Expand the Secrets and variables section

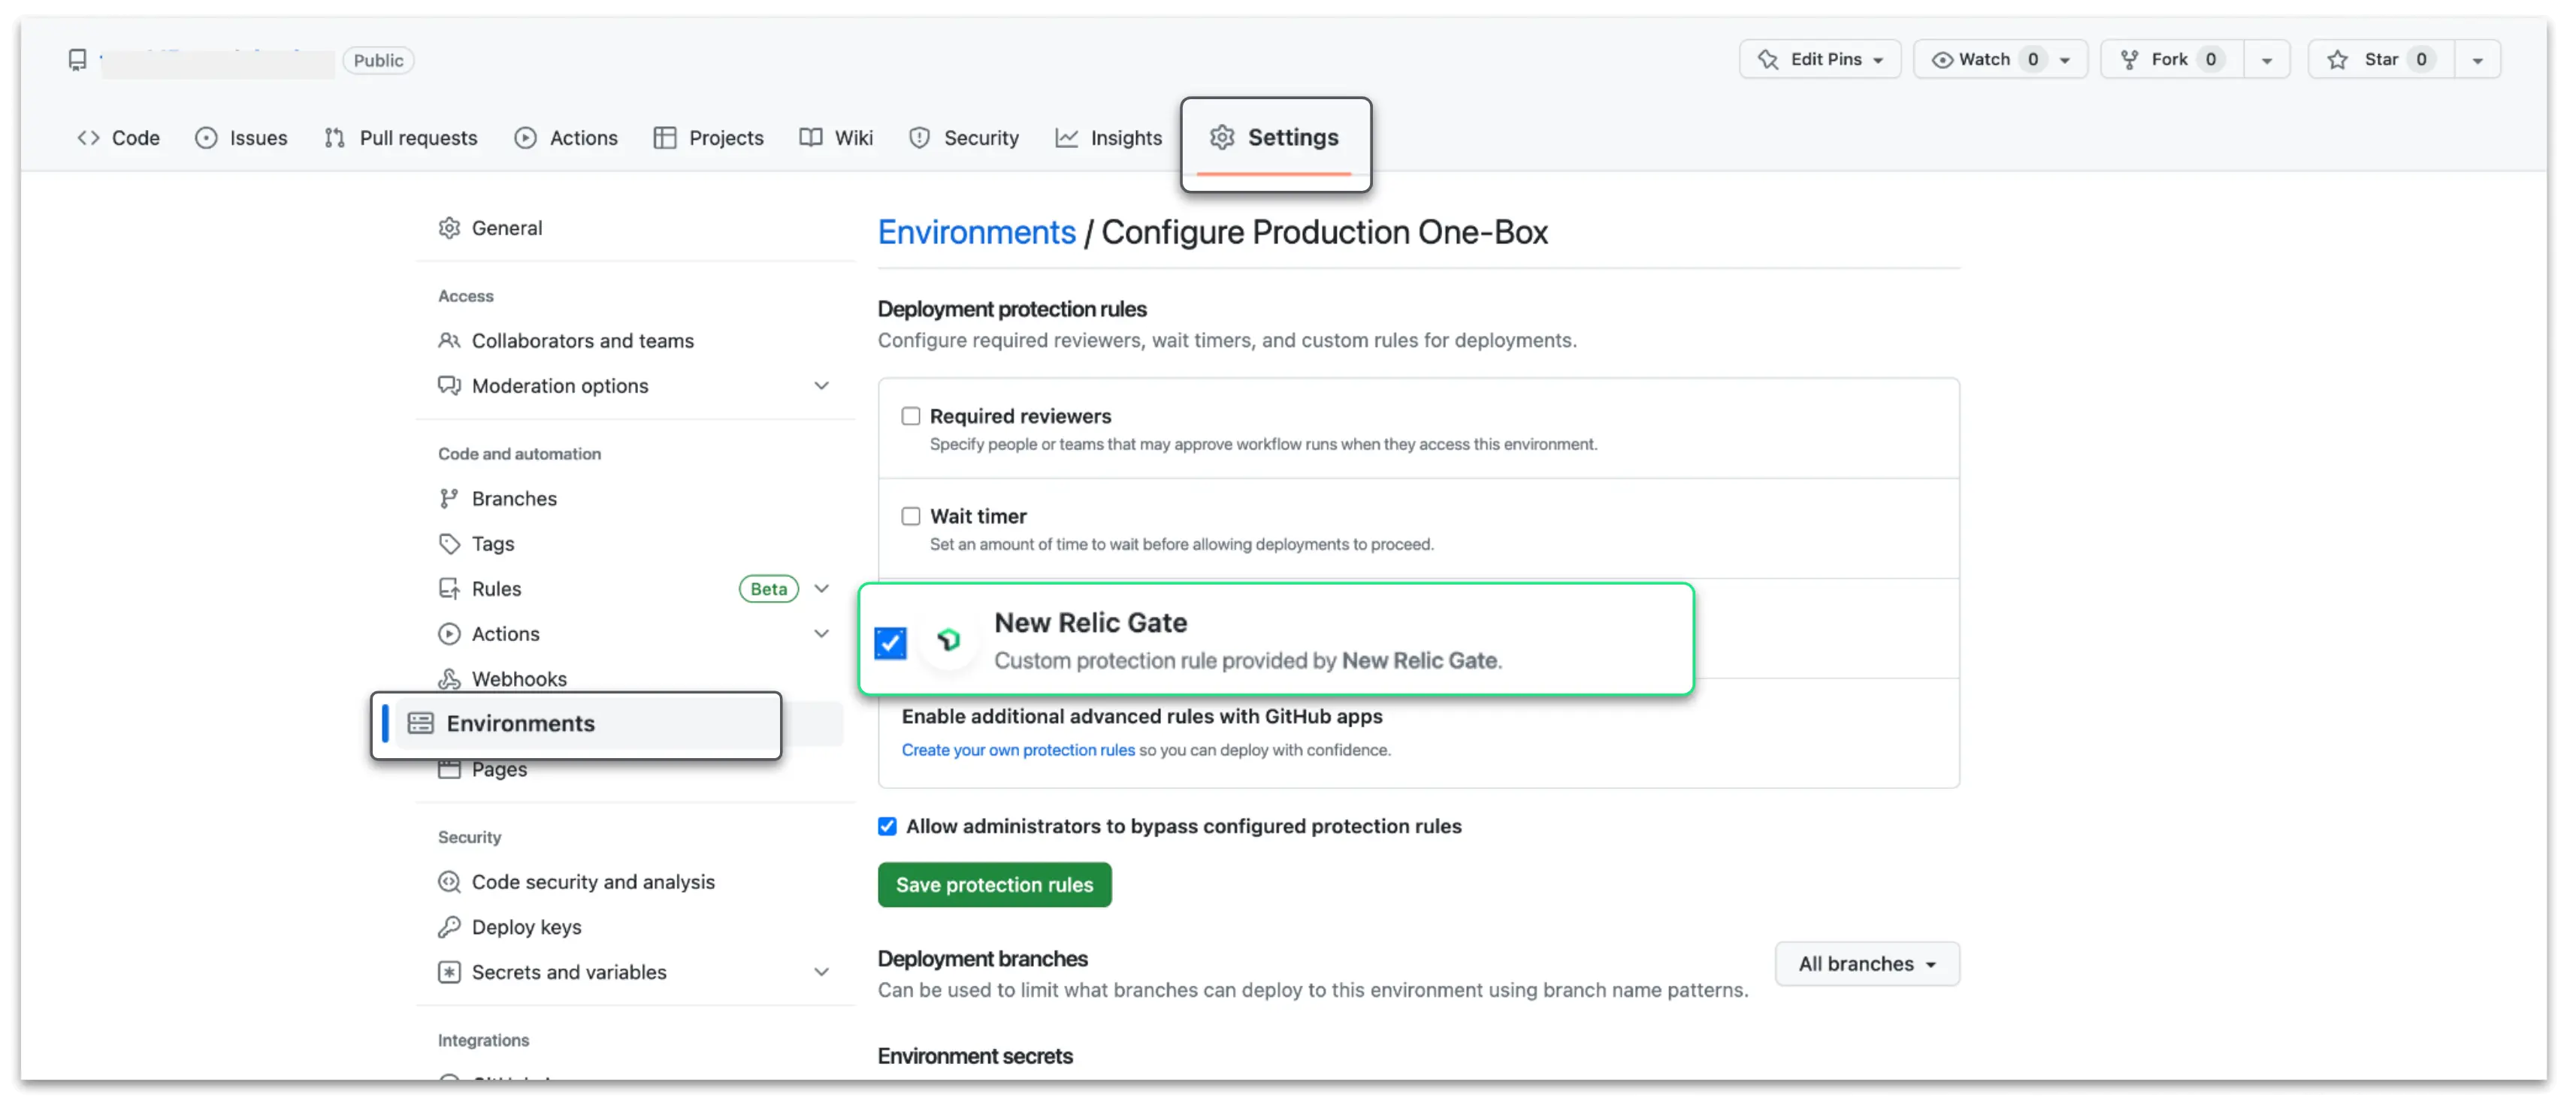(821, 971)
